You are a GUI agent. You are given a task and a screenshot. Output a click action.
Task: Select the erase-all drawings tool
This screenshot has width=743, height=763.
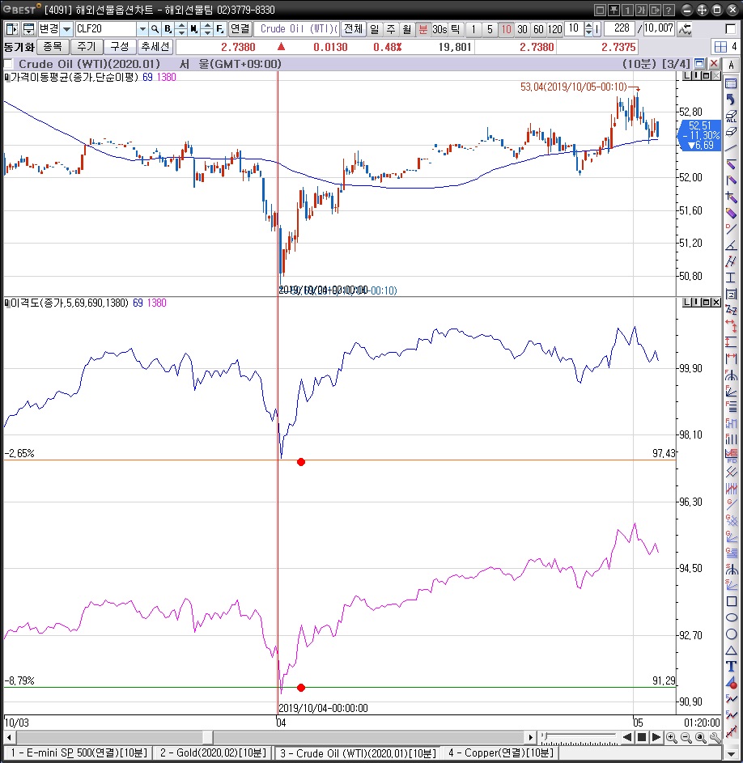[731, 114]
